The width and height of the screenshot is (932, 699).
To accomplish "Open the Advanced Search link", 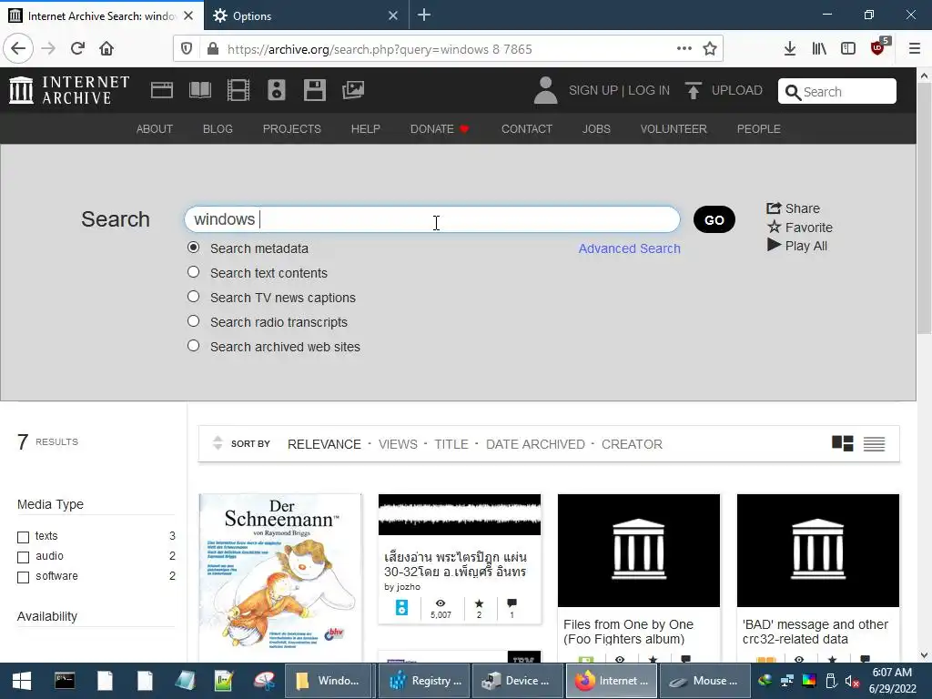I will (630, 248).
